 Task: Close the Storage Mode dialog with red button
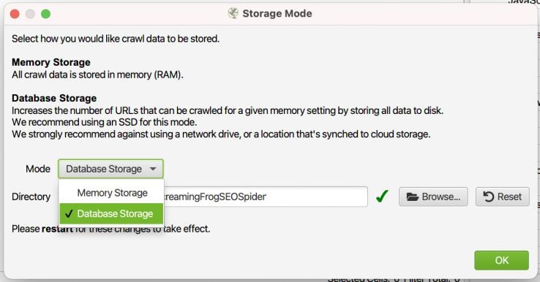point(15,14)
